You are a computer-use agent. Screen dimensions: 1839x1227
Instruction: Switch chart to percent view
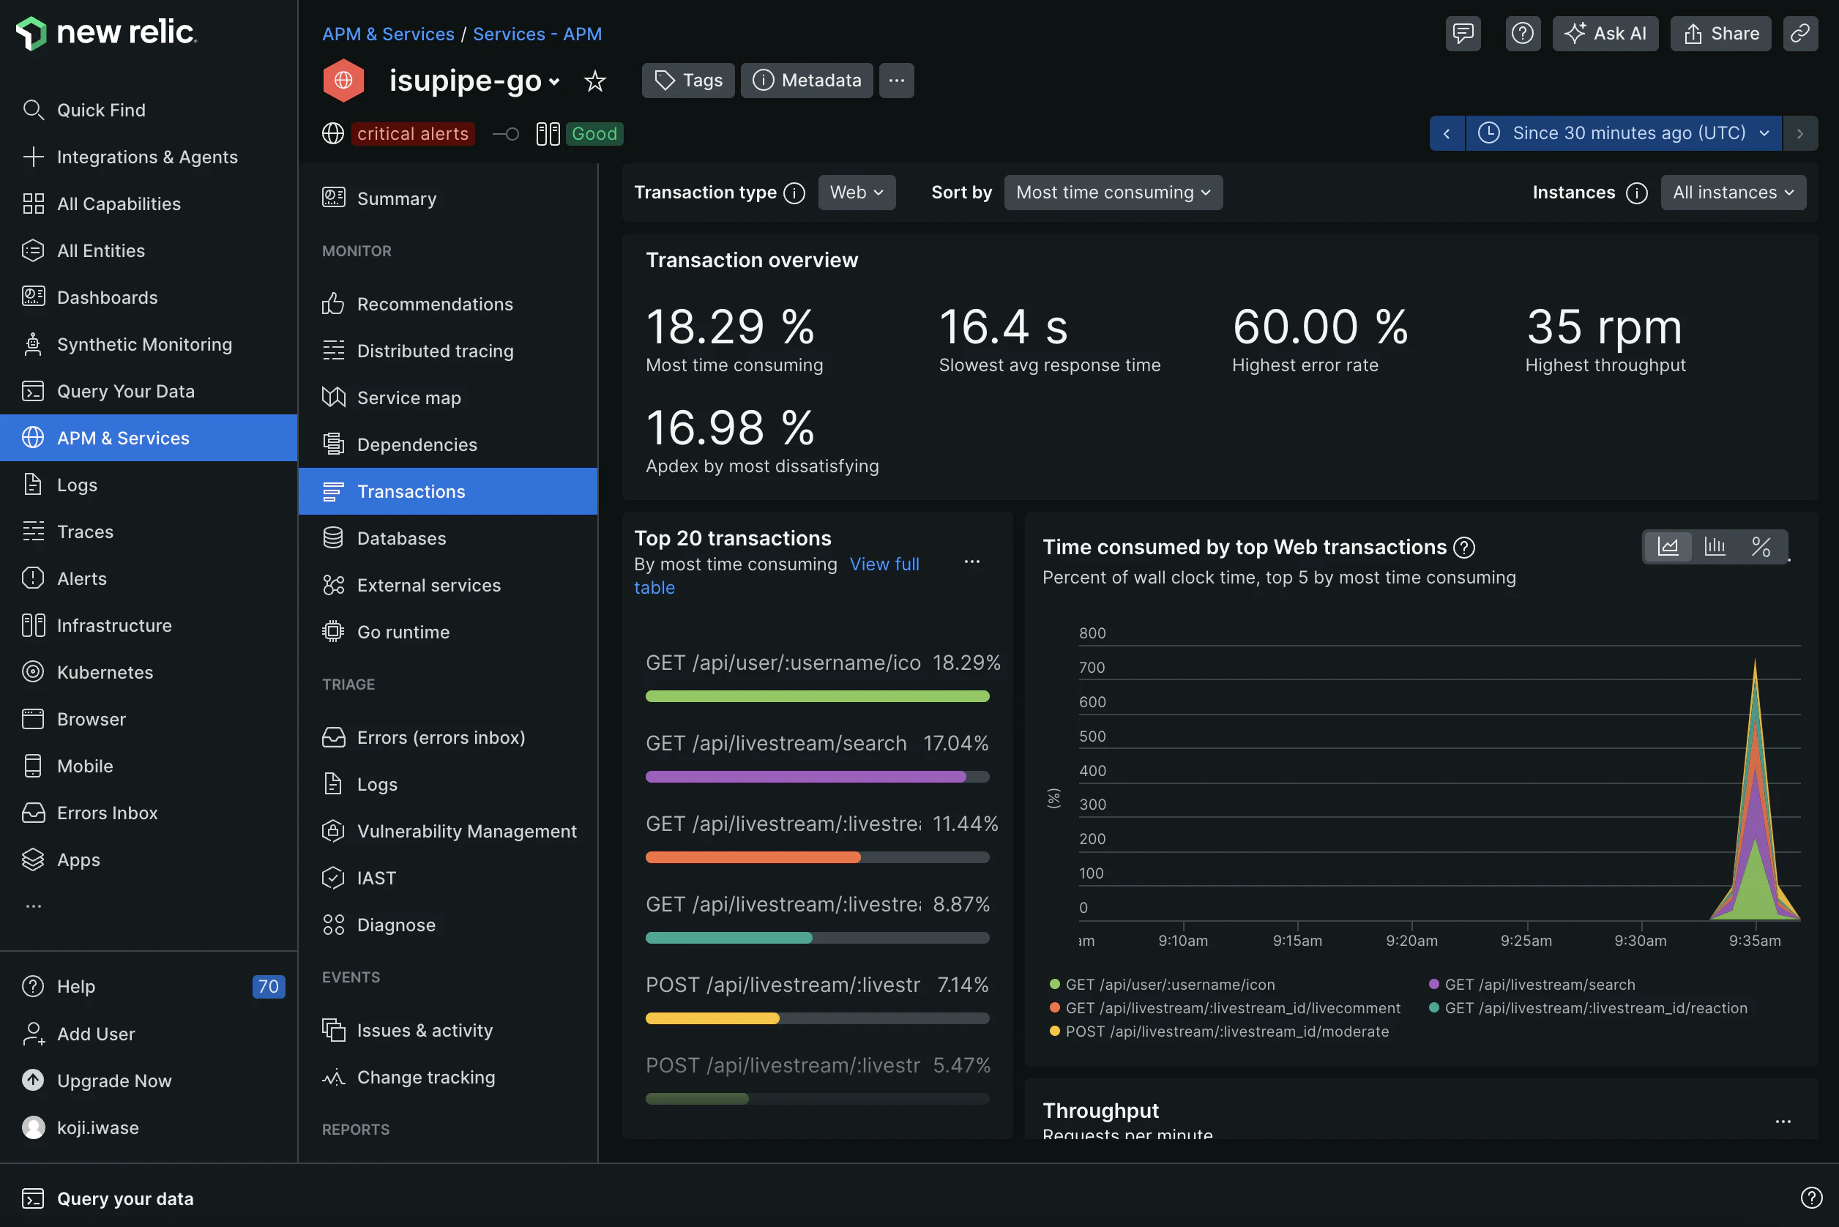(x=1761, y=546)
